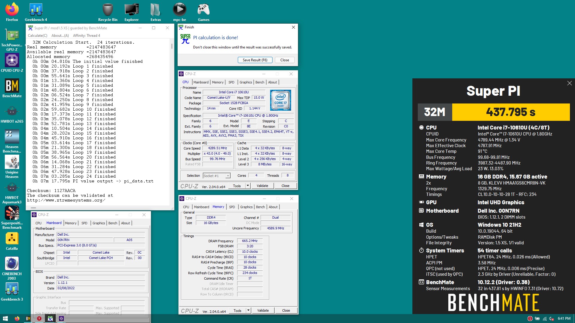Screen dimensions: 575x323
Task: Close the BenchMate Super PI result panel
Action: 569,83
